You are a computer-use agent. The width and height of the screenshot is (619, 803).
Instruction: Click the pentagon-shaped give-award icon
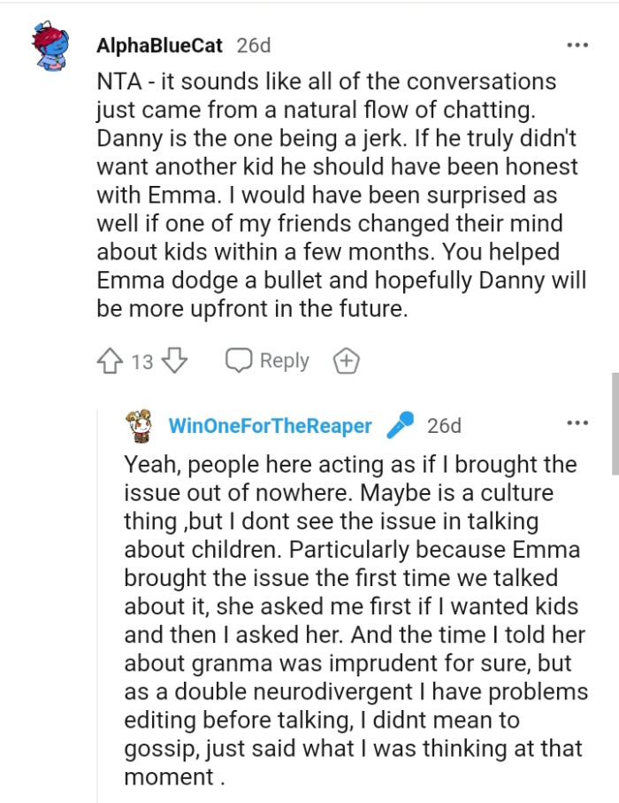[346, 360]
